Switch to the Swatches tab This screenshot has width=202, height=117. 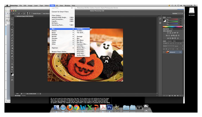[169, 17]
